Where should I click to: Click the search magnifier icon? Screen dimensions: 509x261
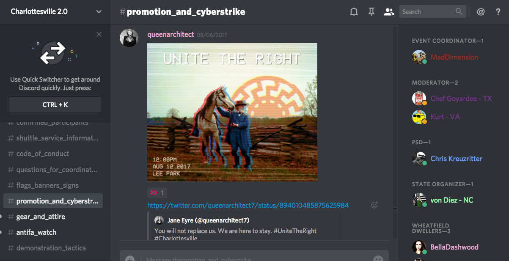(459, 12)
